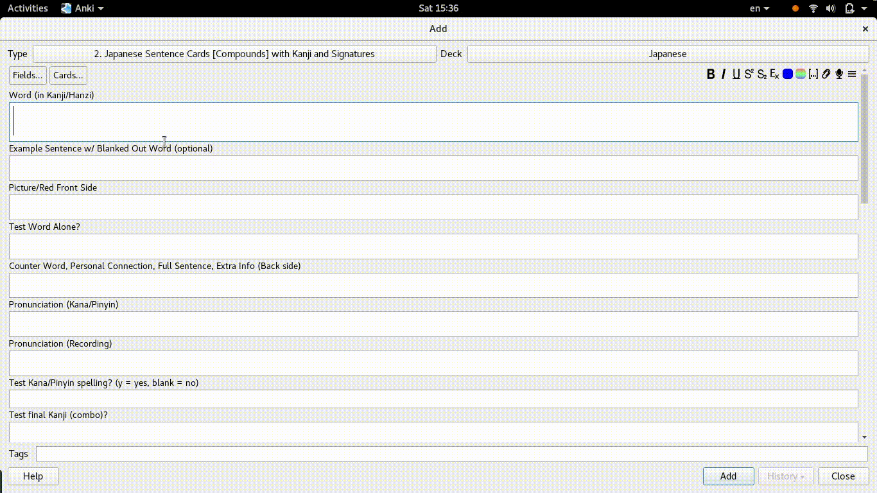Screen dimensions: 877x493
Task: Apply the blue text colour swatch
Action: point(788,74)
